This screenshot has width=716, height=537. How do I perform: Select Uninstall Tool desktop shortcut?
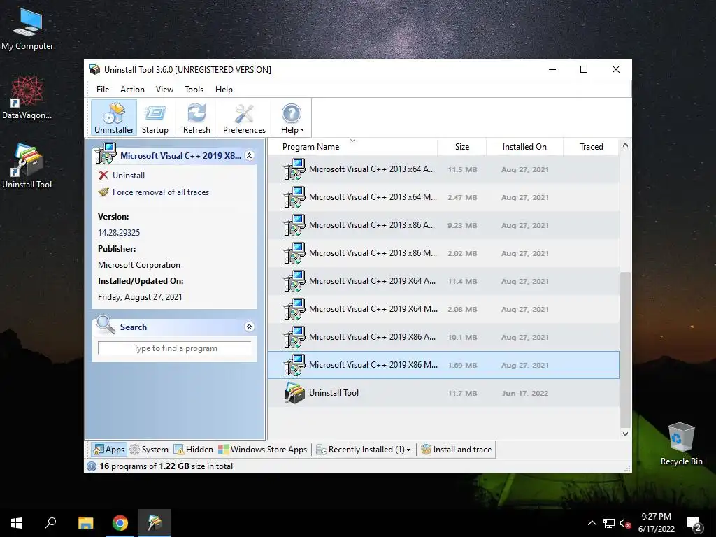[27, 166]
